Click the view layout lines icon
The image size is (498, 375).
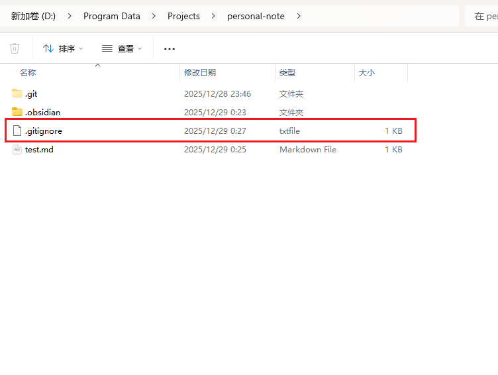tap(107, 48)
